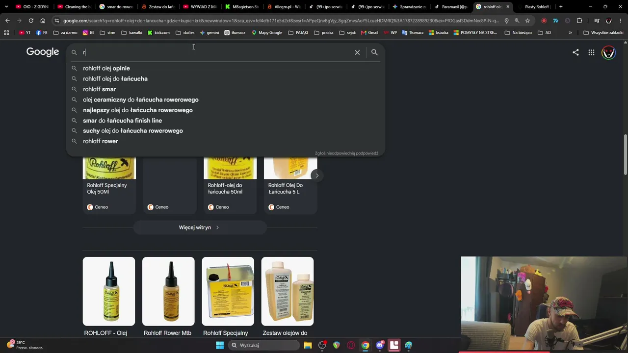Open the Google apps grid
The height and width of the screenshot is (353, 628).
pos(591,52)
